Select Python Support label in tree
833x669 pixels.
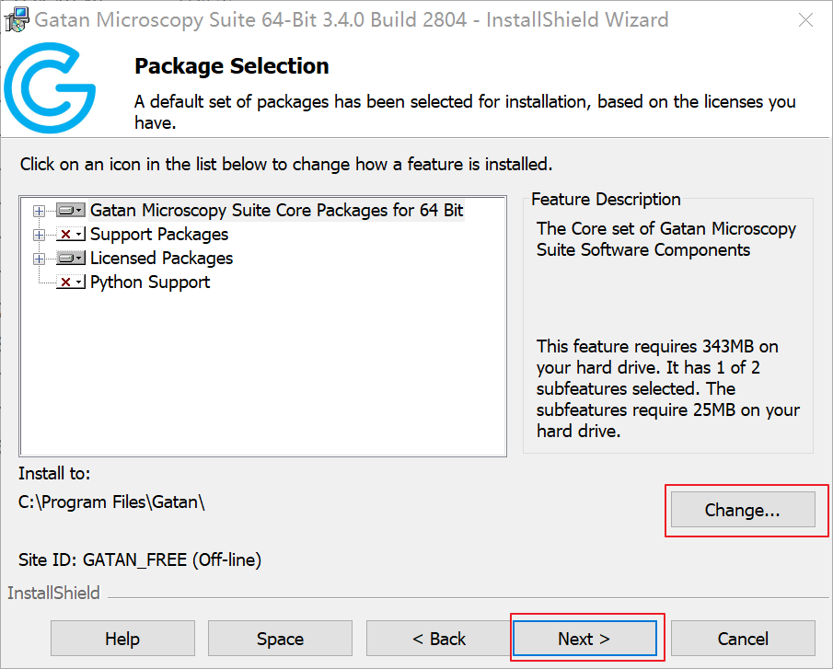pyautogui.click(x=150, y=282)
